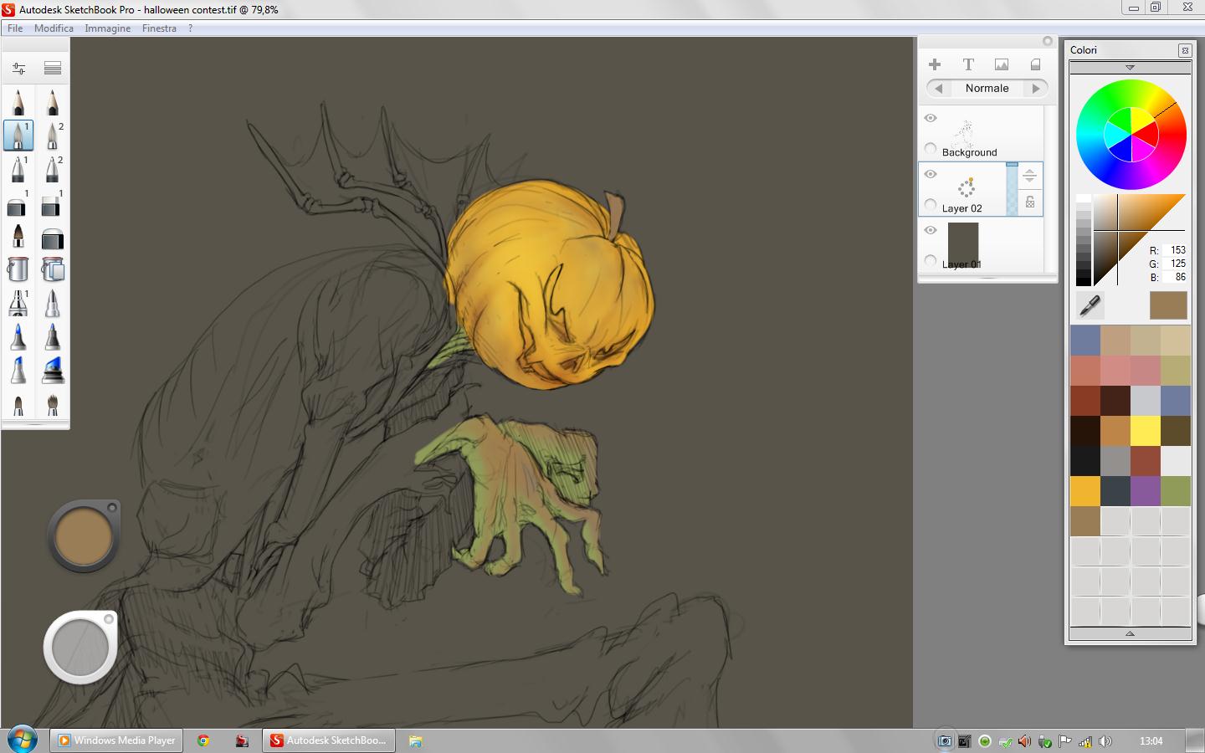Click the current brown color preview swatch
The width and height of the screenshot is (1205, 753).
pyautogui.click(x=1168, y=305)
